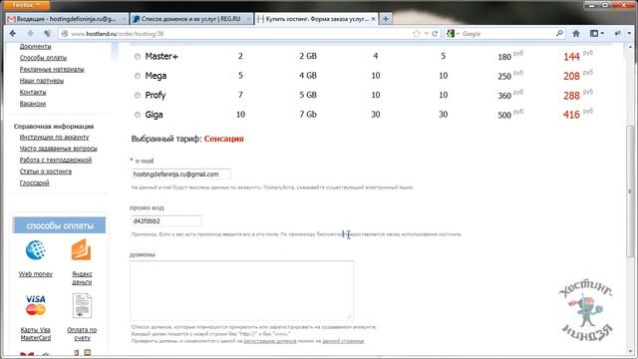
Task: Select the Giga tariff radio button
Action: pyautogui.click(x=138, y=115)
